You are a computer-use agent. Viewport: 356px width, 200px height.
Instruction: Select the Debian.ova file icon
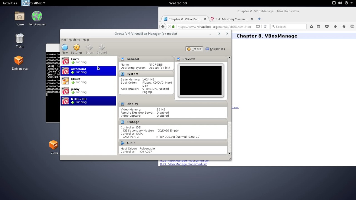click(19, 63)
